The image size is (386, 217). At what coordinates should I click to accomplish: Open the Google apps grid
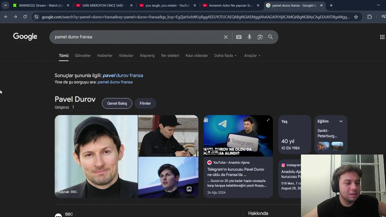tap(382, 37)
